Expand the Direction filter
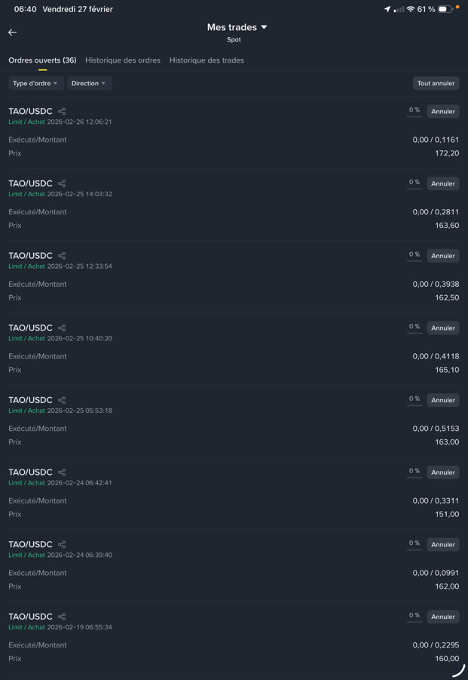The width and height of the screenshot is (468, 680). click(89, 84)
